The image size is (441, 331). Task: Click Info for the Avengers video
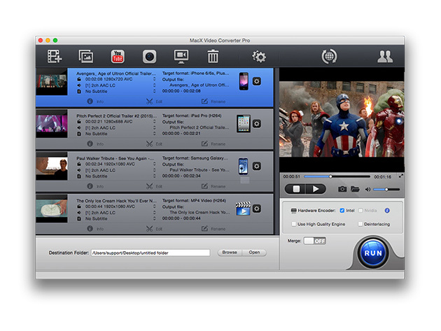[95, 101]
